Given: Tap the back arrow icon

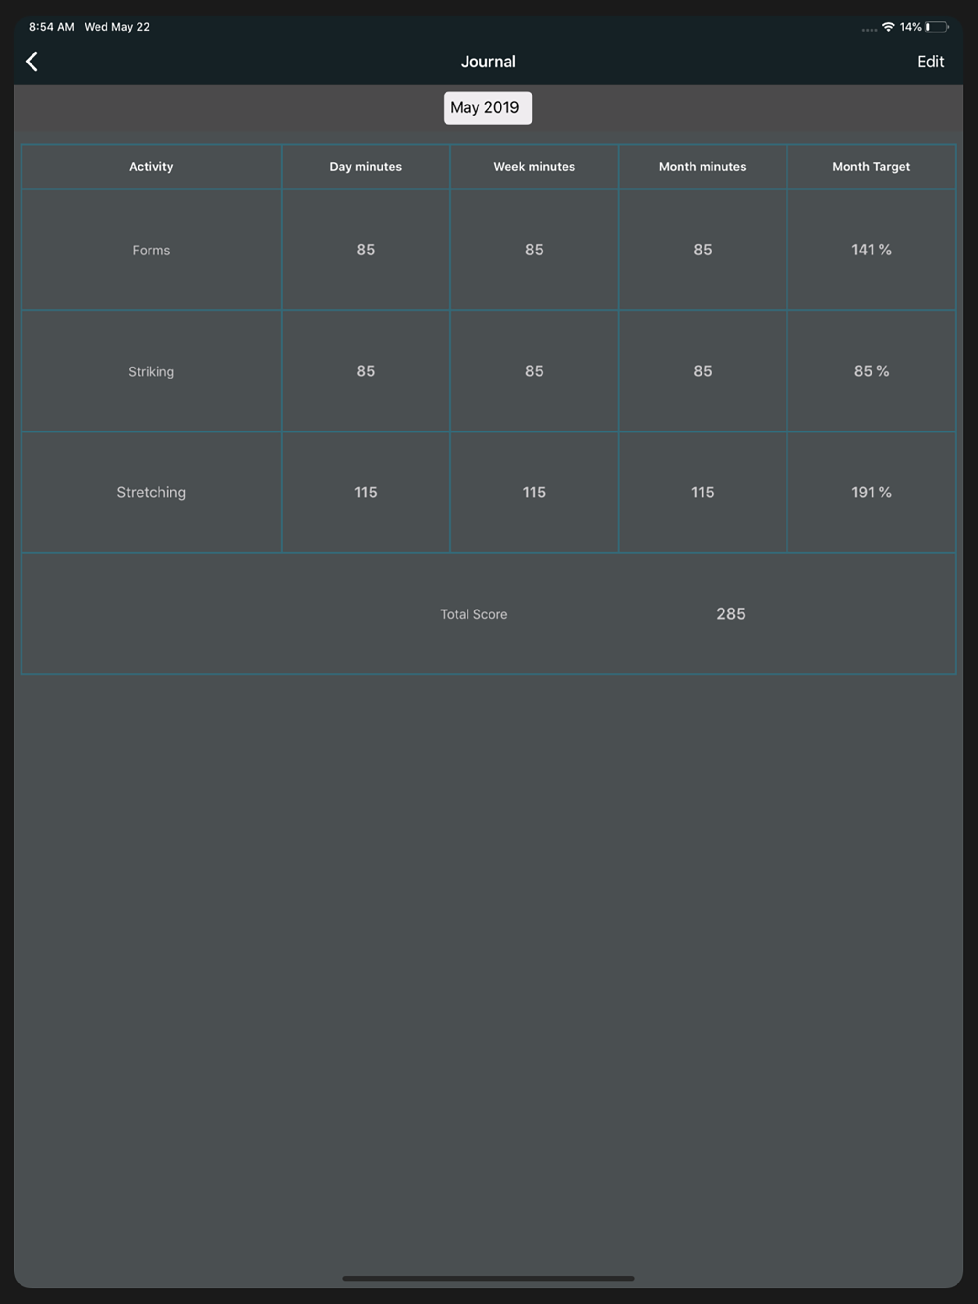Looking at the screenshot, I should [32, 61].
